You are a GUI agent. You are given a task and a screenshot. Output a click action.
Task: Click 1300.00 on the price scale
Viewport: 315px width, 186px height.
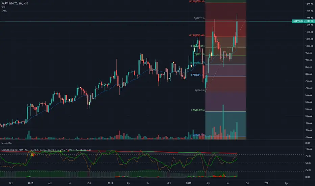(309, 4)
